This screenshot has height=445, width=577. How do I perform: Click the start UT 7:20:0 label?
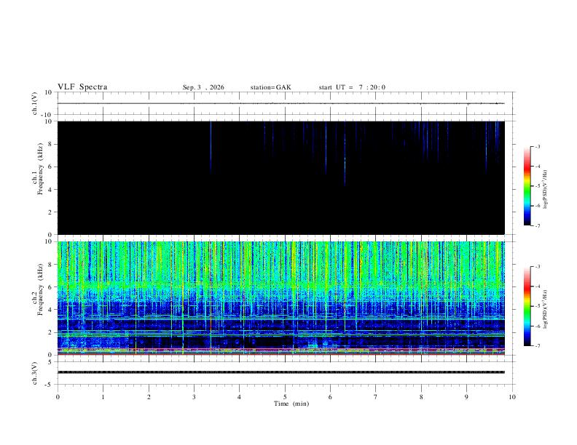click(x=352, y=87)
